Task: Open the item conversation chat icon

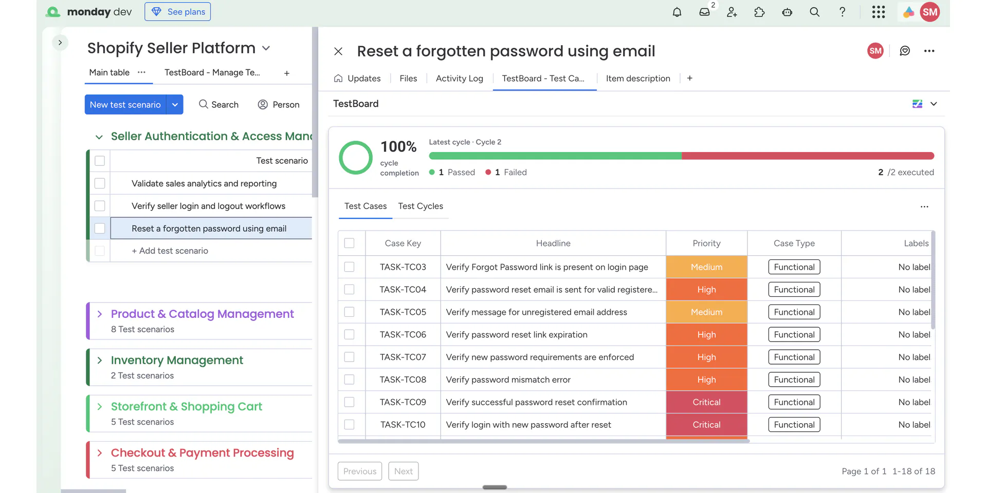Action: click(x=905, y=51)
